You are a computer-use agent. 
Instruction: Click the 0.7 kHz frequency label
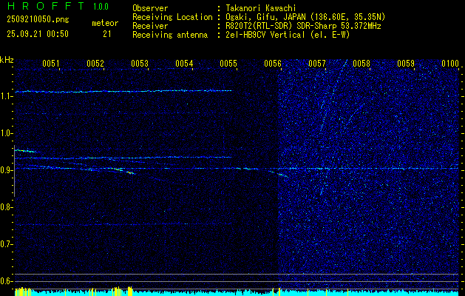[x=5, y=244]
